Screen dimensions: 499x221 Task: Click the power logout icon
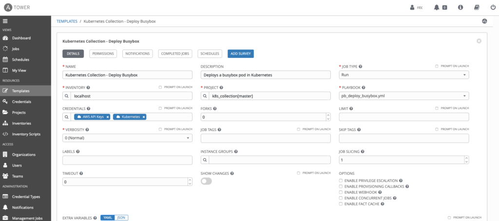[493, 7]
